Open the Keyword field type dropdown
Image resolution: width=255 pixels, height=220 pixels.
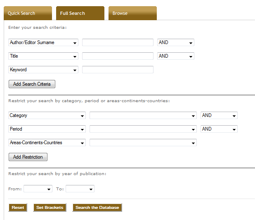[x=43, y=70]
